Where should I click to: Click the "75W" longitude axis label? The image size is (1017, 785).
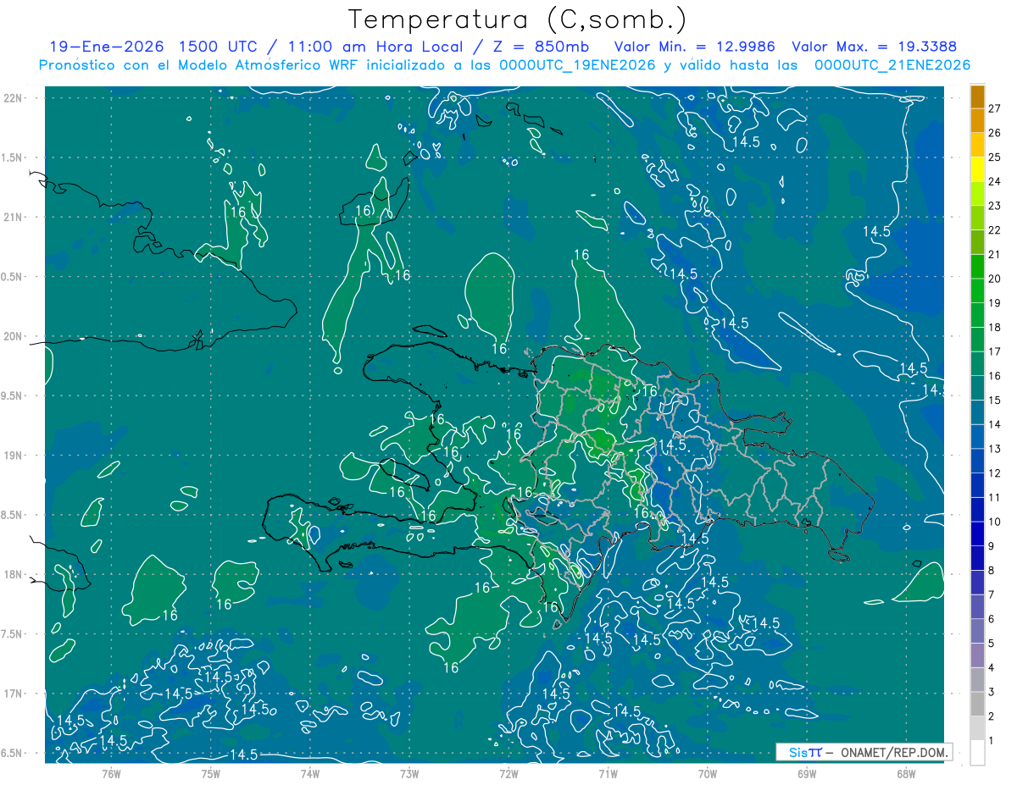[x=211, y=774]
